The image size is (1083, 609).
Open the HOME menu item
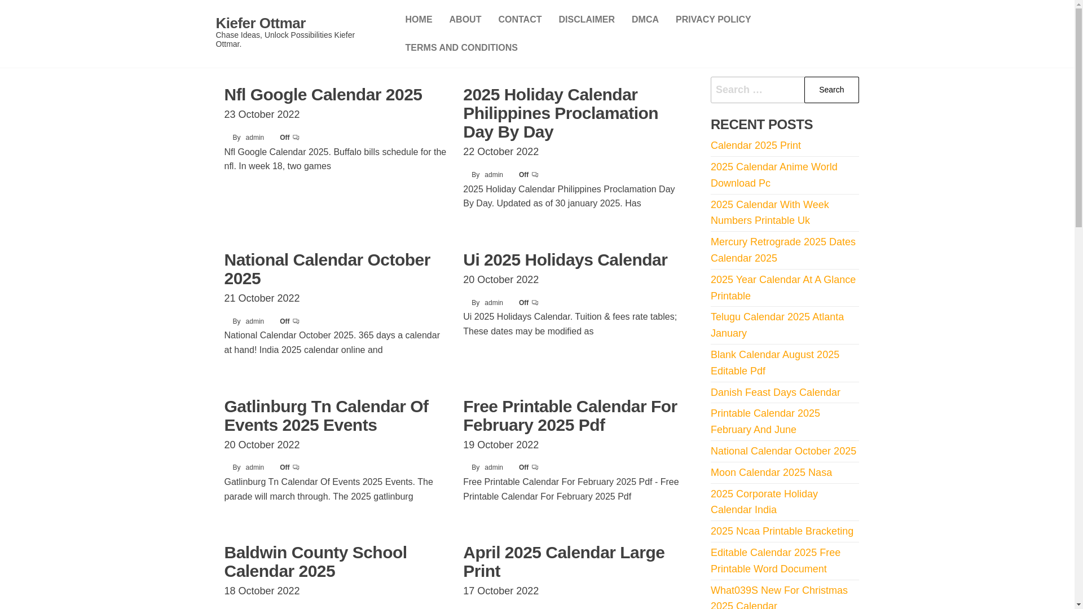(419, 20)
